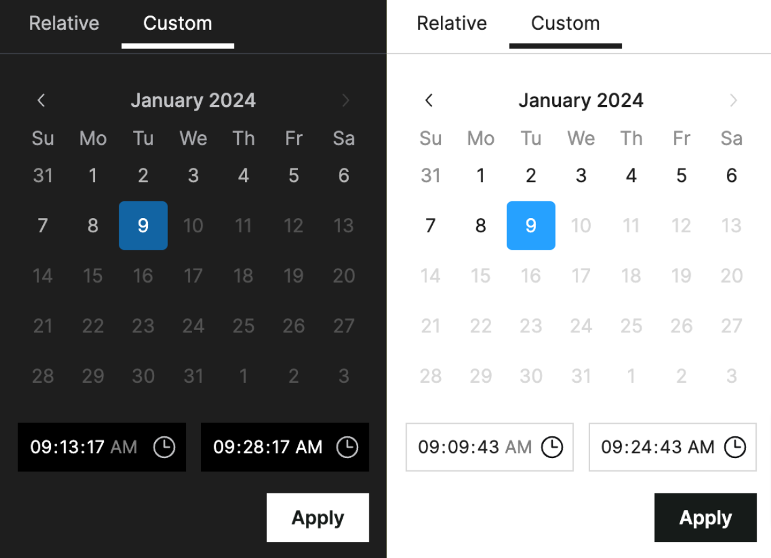Viewport: 771px width, 558px height.
Task: Click clock icon beside 09:13:17 AM field
Action: [x=164, y=447]
